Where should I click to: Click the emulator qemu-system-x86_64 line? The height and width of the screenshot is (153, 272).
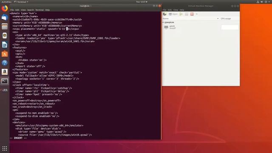49,125
